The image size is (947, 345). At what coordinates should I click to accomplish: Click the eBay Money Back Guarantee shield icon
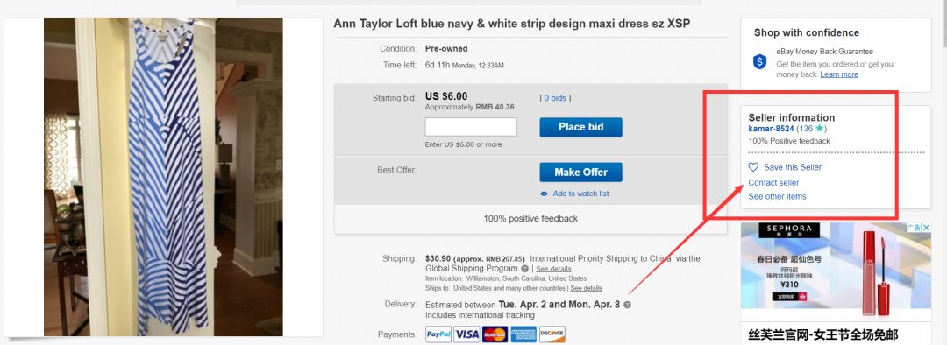click(759, 61)
